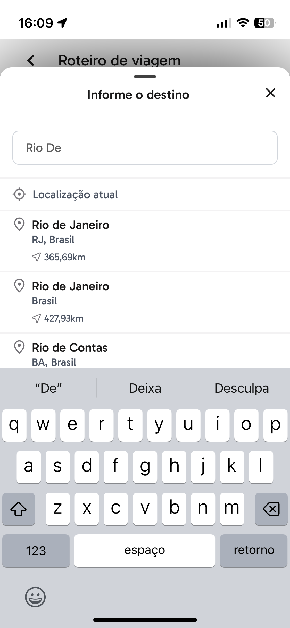
Task: Pick the Desculpa autocomplete suggestion
Action: pos(242,388)
